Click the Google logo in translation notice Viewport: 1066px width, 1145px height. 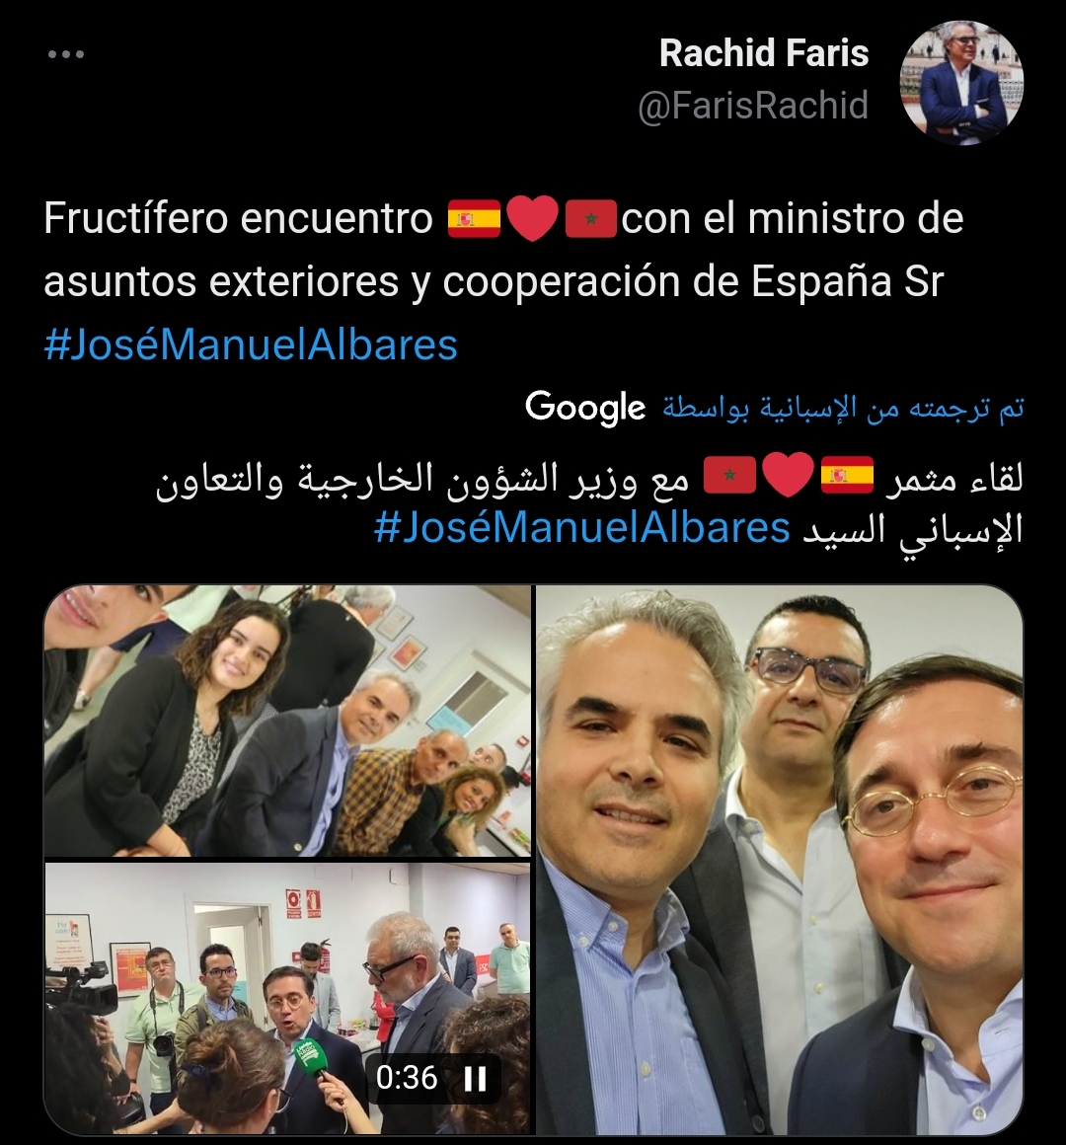click(585, 409)
